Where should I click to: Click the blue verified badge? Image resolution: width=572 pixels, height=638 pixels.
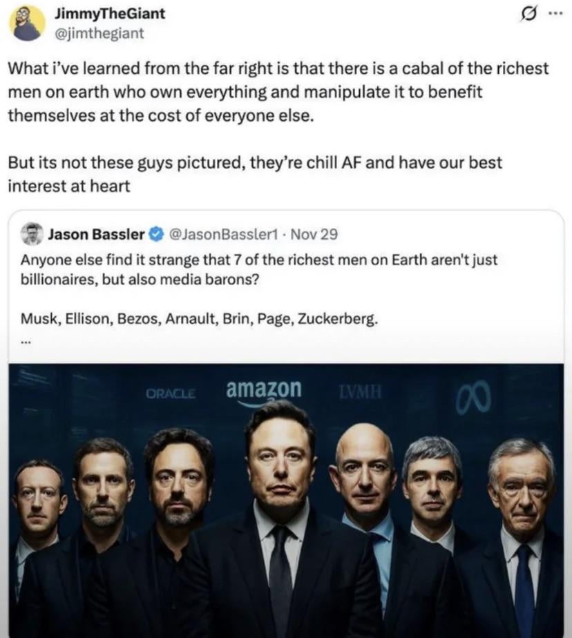coord(156,234)
